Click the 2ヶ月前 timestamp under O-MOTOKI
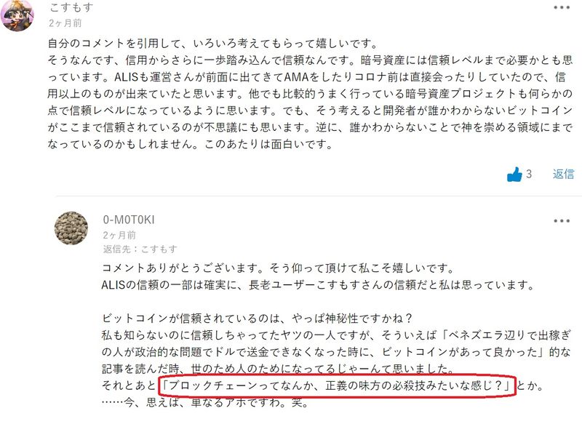 pos(119,235)
